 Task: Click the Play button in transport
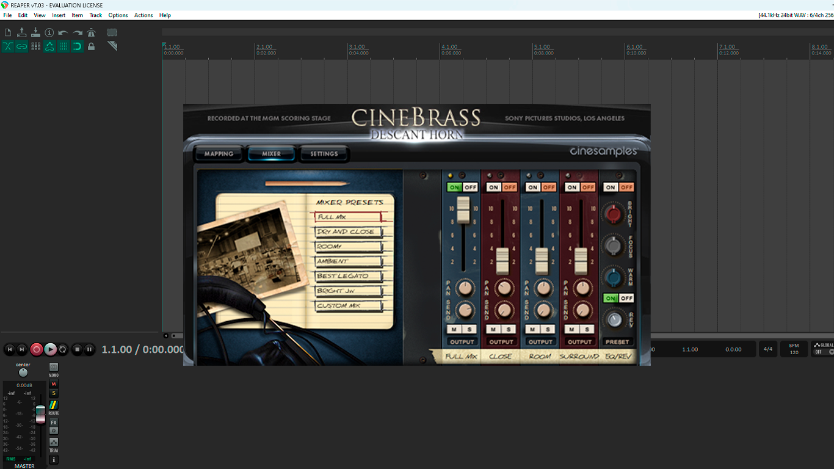pyautogui.click(x=50, y=349)
